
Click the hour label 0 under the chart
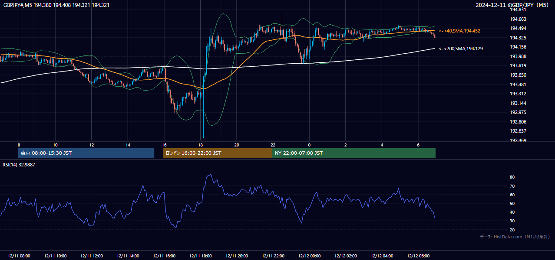tap(309, 145)
